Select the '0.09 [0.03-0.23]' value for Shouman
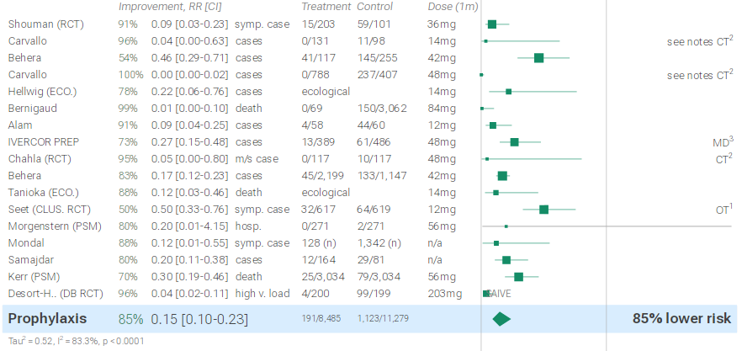Screen dimensions: 742x351 190,24
